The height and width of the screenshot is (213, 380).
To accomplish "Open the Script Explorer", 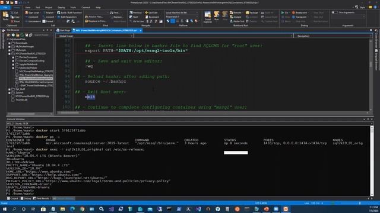I will point(208,17).
